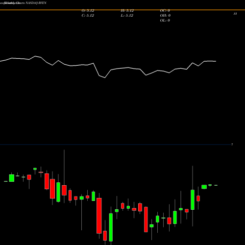Select the last tiny green candlestick
The image size is (245, 245).
(216, 185)
